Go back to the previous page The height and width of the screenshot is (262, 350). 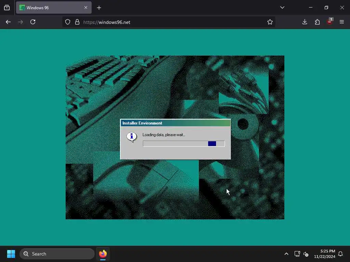click(8, 22)
